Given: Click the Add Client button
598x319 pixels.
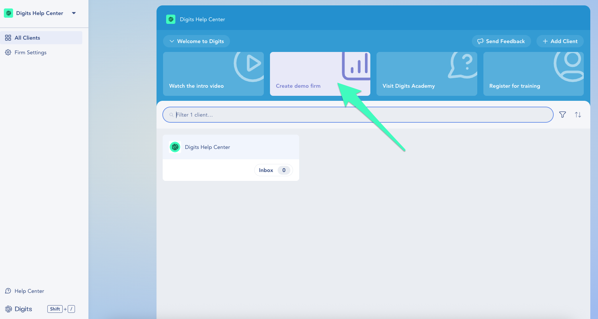Looking at the screenshot, I should click(560, 41).
